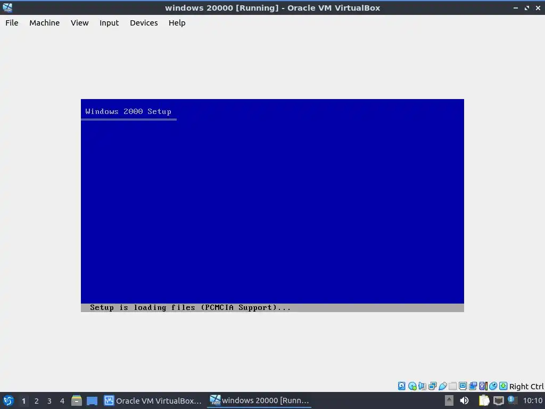This screenshot has width=545, height=409.
Task: Click the USB devices indicator
Action: (x=443, y=386)
